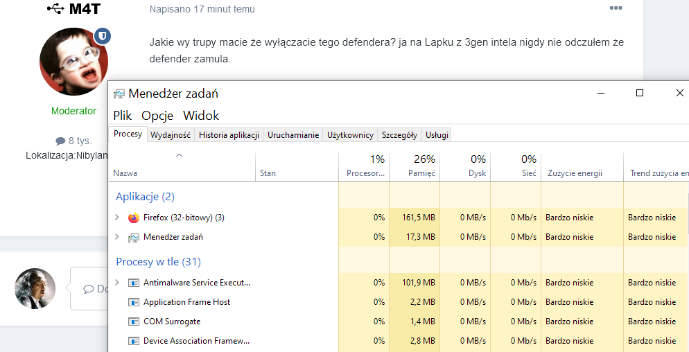Switch to the Usługi tab
The width and height of the screenshot is (689, 352).
(437, 135)
